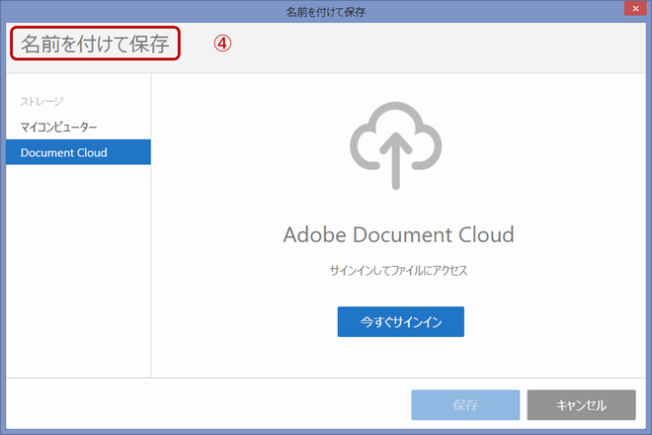Click the Adobe Document Cloud heading
This screenshot has height=435, width=652.
(398, 234)
